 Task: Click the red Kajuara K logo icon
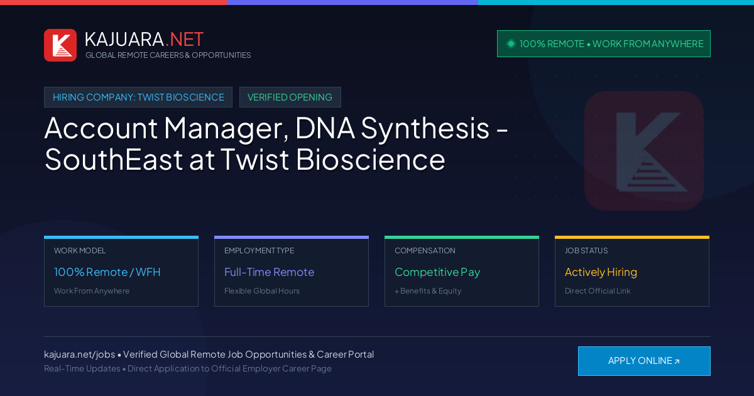click(60, 45)
